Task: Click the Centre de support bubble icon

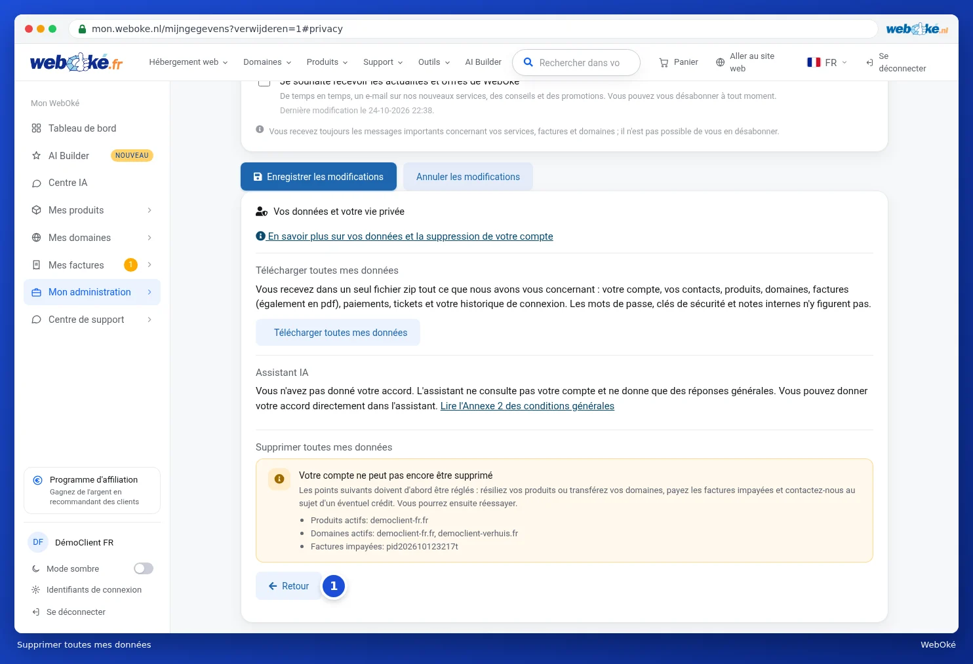Action: [x=36, y=320]
